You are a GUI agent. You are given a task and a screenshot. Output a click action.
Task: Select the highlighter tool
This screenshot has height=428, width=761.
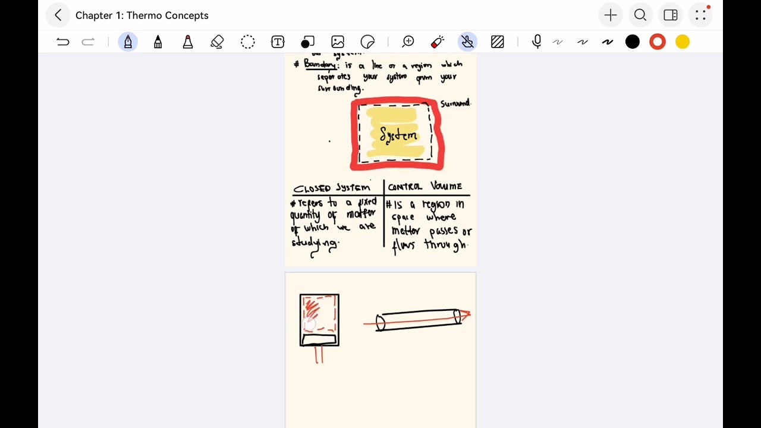coord(188,42)
